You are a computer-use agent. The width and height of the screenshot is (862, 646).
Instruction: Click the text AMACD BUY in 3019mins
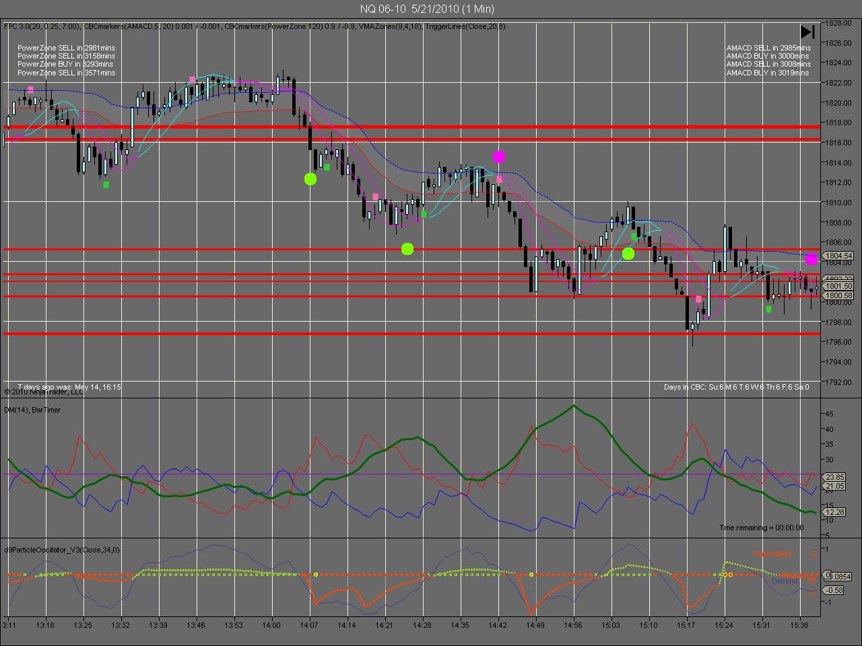(768, 72)
